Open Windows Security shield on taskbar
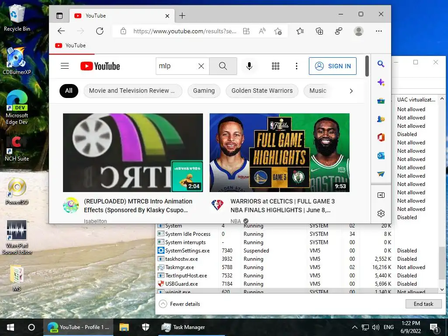 [x=145, y=327]
